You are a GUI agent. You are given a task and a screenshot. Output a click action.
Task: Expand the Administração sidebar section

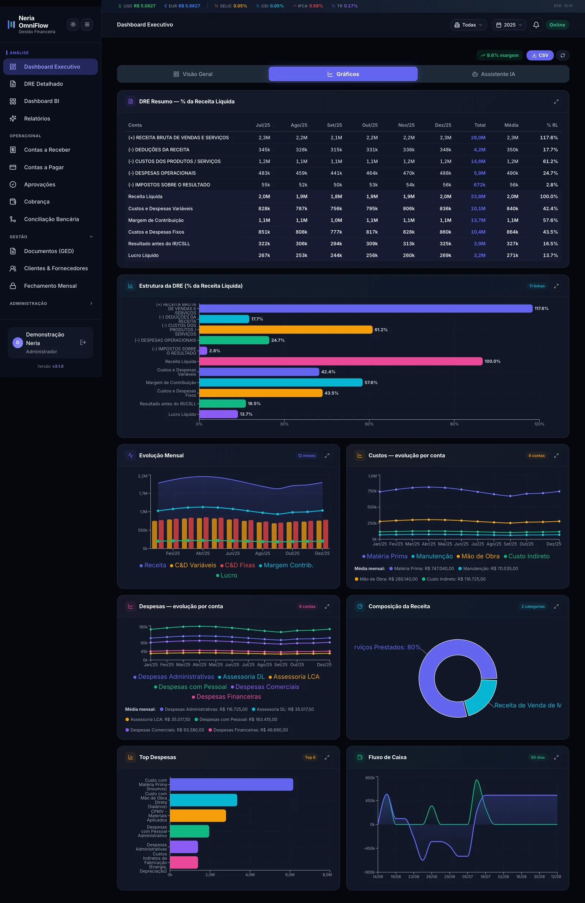pyautogui.click(x=50, y=303)
